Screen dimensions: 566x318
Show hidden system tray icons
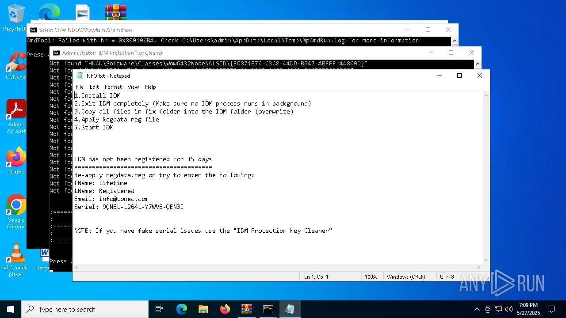(x=477, y=309)
